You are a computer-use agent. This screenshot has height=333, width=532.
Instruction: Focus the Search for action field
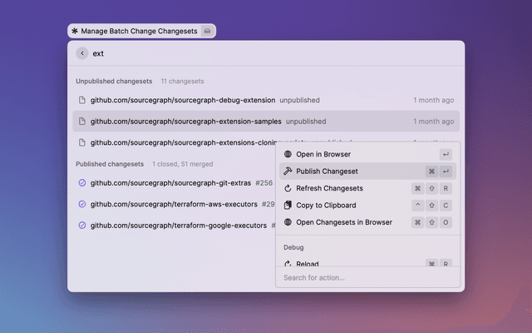pos(366,277)
